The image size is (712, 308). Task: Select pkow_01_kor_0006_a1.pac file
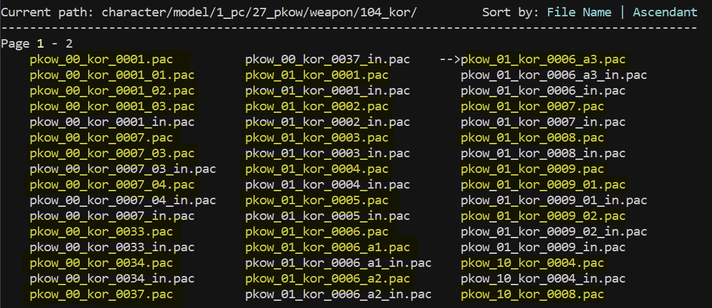(x=327, y=247)
